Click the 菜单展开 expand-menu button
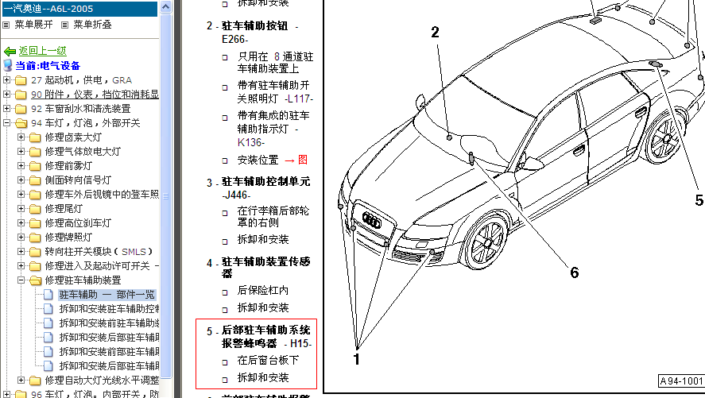 click(28, 25)
